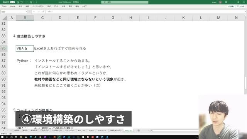
Task: Select the ピボットグラフ sheet tab
Action: click(x=45, y=131)
